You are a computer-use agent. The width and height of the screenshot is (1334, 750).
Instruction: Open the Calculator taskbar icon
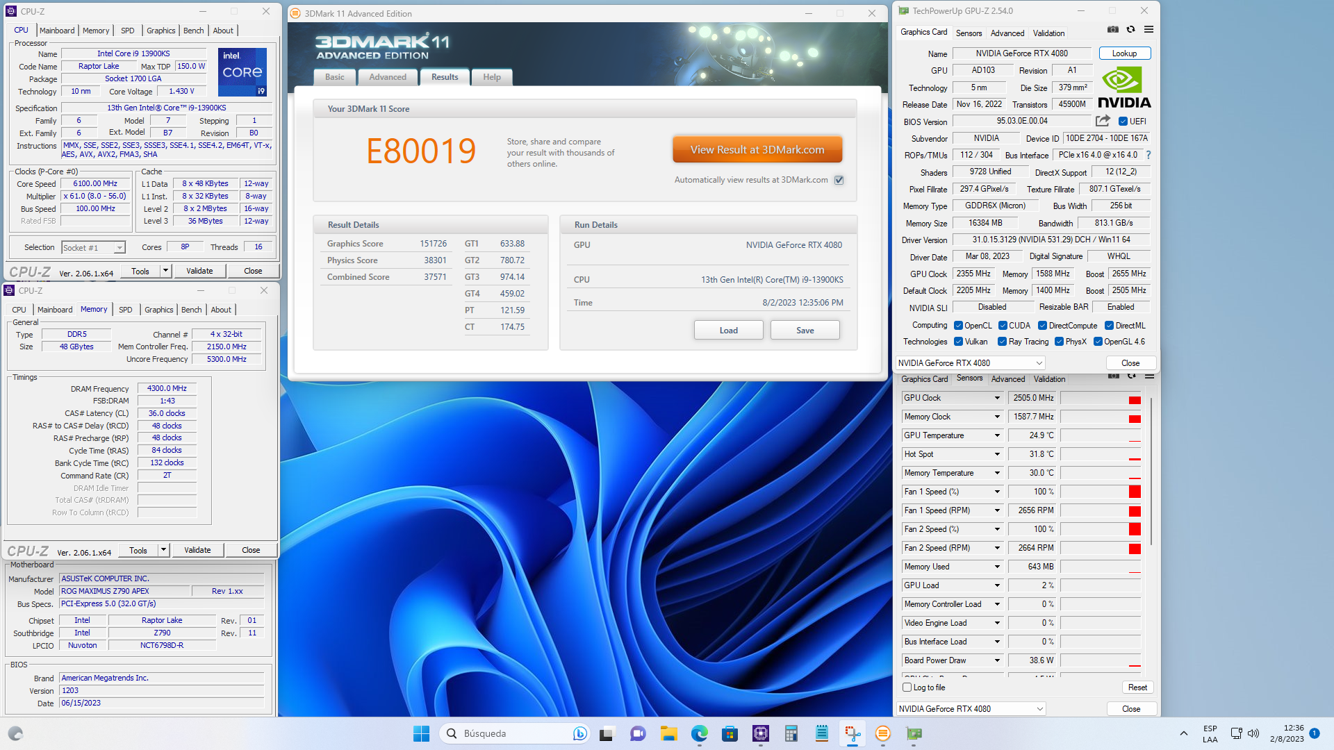(791, 733)
